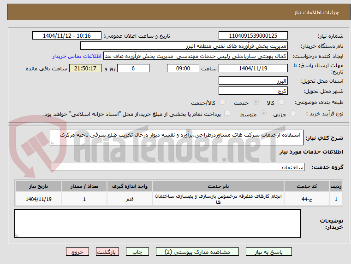Click the days remaining field showing 6

pyautogui.click(x=133, y=68)
